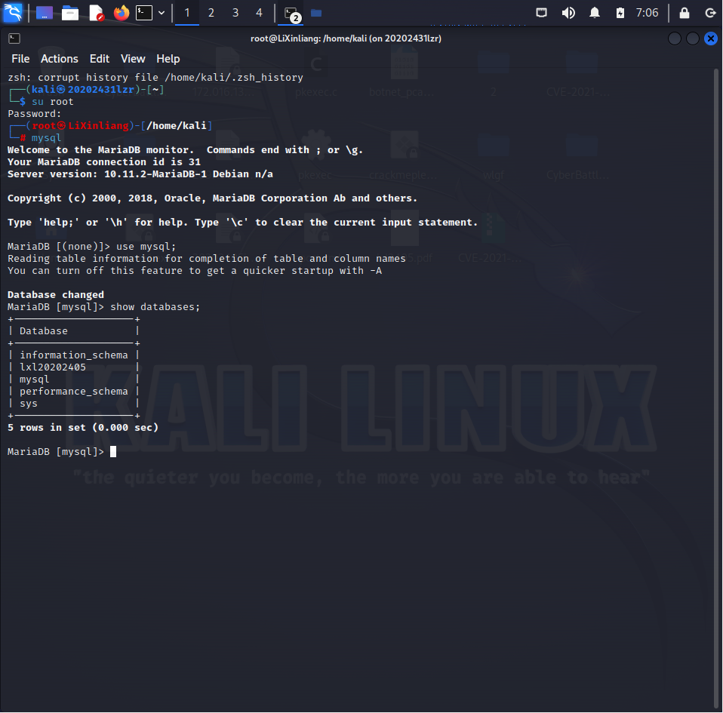723x713 pixels.
Task: Click the '5 rows in set' result line
Action: (x=83, y=428)
